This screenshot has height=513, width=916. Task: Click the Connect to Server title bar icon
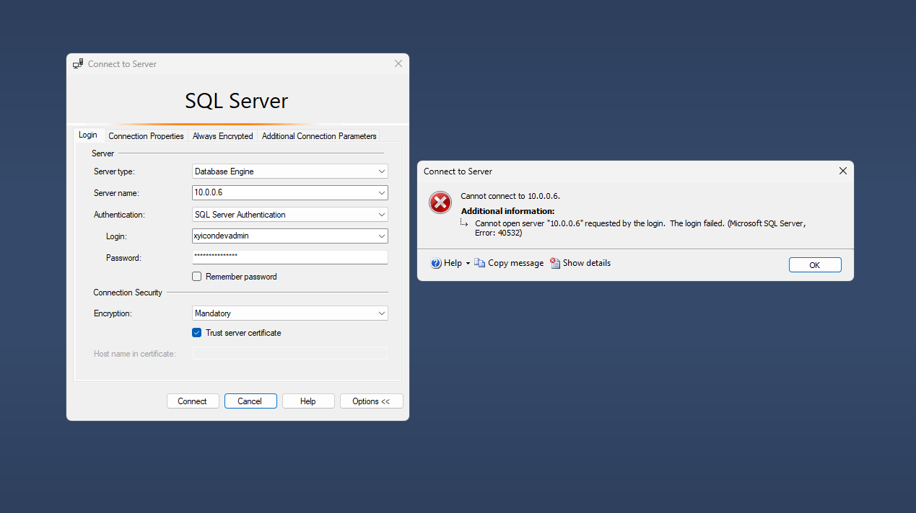(x=78, y=63)
